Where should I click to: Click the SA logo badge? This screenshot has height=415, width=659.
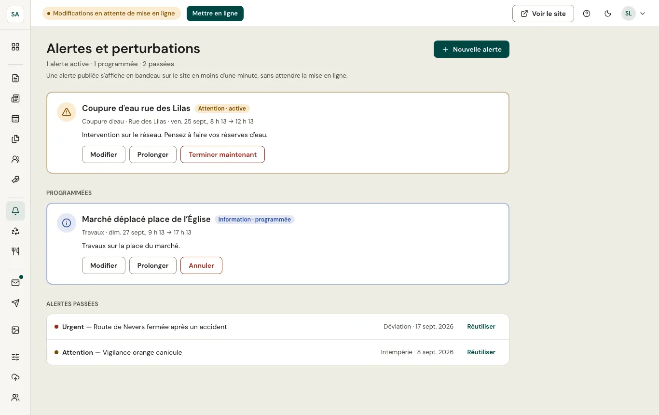pos(15,14)
